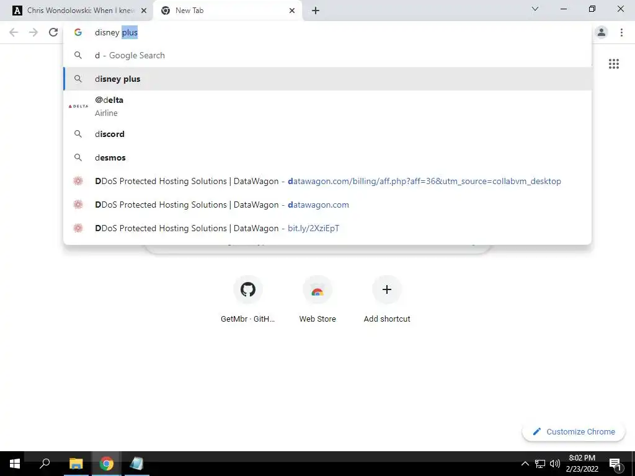Choose the 'desmos' search suggestion
The image size is (635, 476).
click(327, 157)
